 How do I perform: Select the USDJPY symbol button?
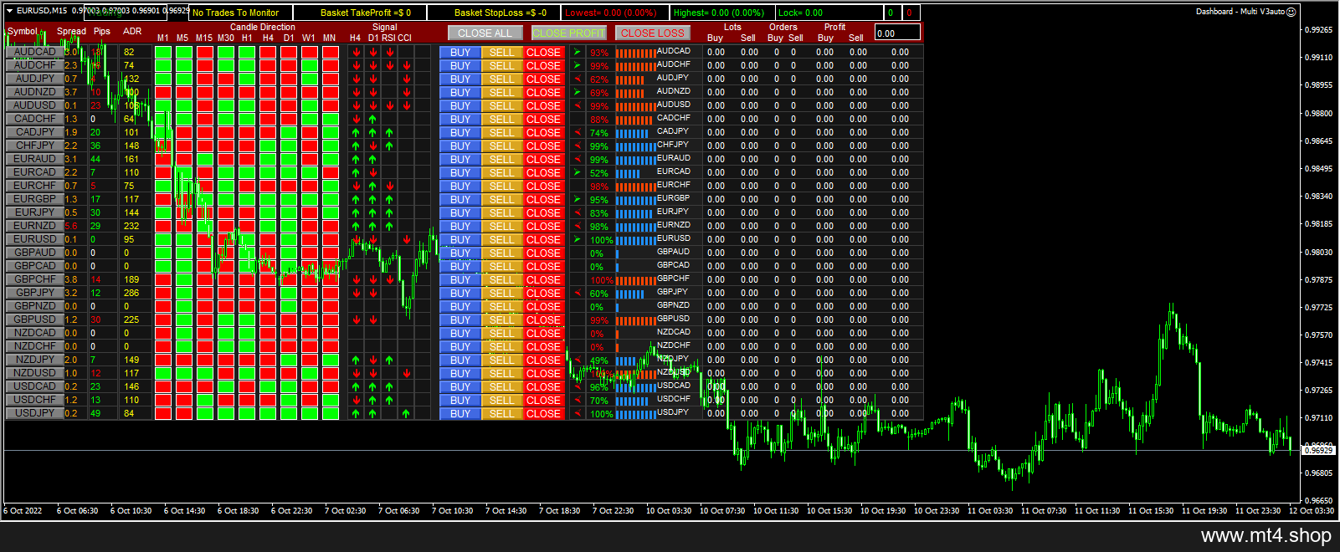pos(34,413)
